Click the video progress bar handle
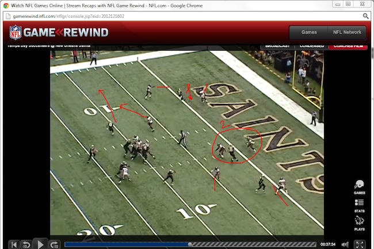The image size is (374, 249). click(190, 244)
